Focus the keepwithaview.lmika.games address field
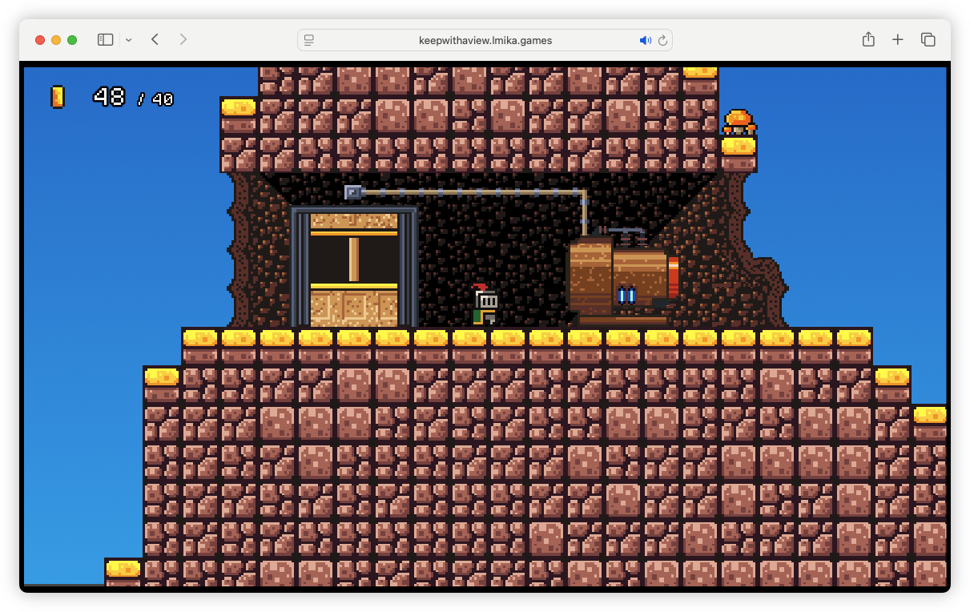This screenshot has height=612, width=970. point(485,40)
